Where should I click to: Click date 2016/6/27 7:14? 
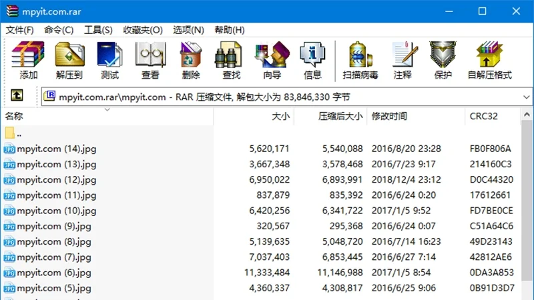404,257
